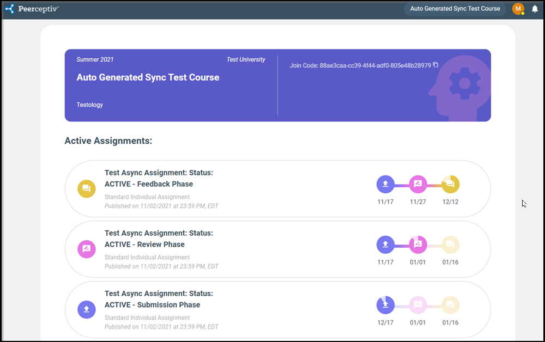Open notifications via the bell icon
Screen dimensions: 545x342
pos(535,9)
